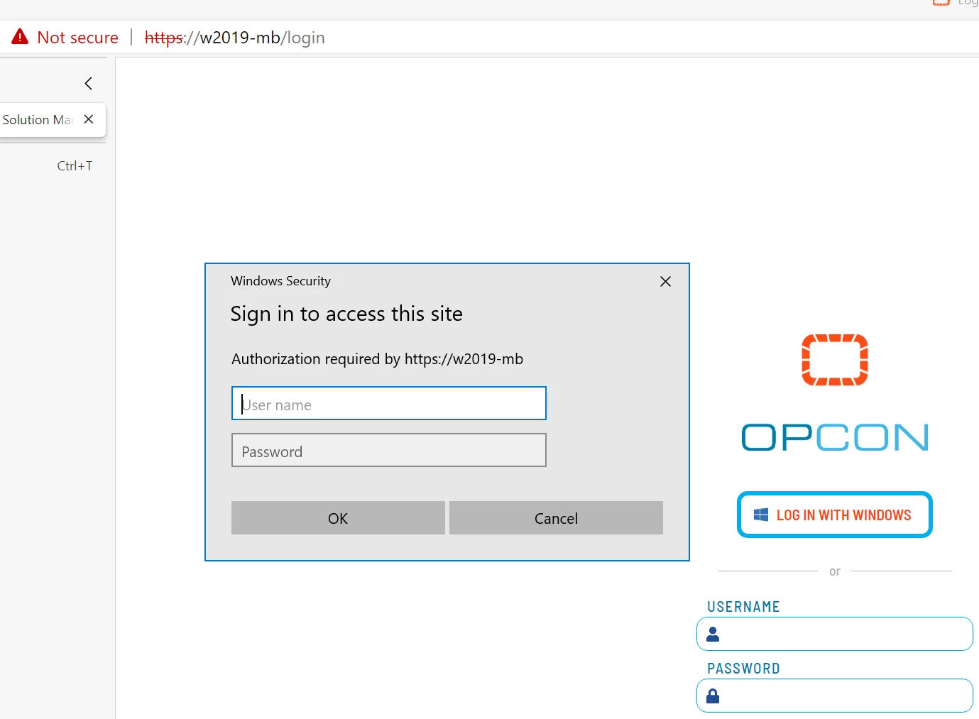Click the Ctrl+T new tab shortcut entry
This screenshot has width=979, height=719.
pos(75,166)
